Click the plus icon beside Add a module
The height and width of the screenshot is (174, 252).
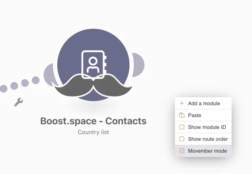182,104
